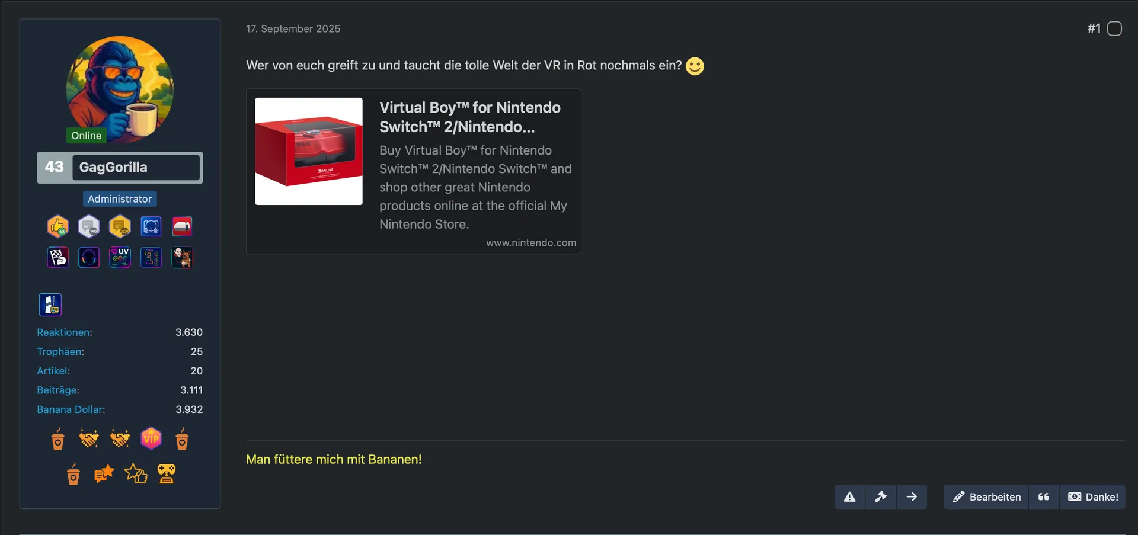1138x535 pixels.
Task: Open moderation via the gavel icon
Action: [881, 497]
